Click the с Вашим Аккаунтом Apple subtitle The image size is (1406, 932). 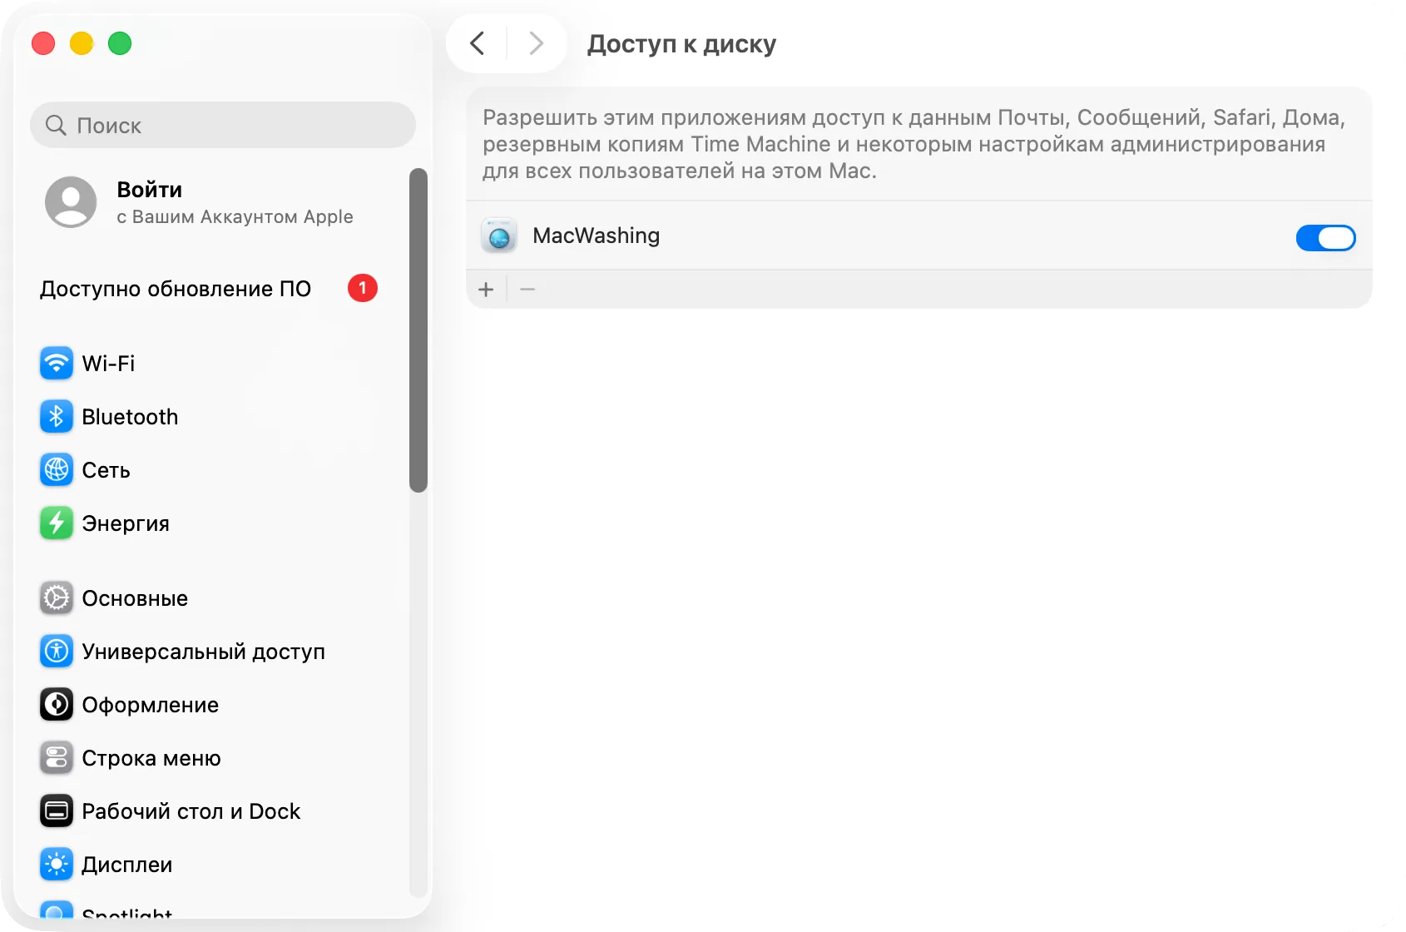pos(235,217)
